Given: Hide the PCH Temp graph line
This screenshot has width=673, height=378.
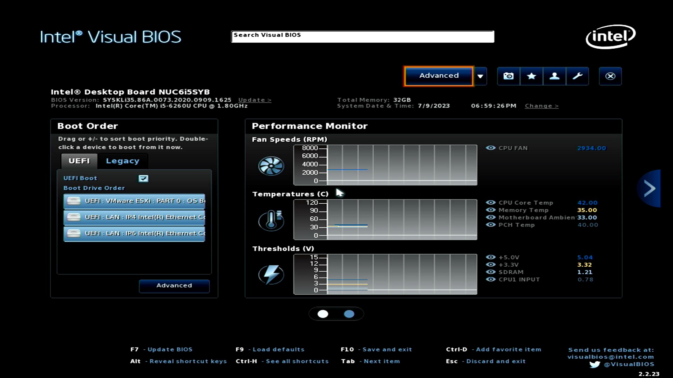Looking at the screenshot, I should [491, 225].
